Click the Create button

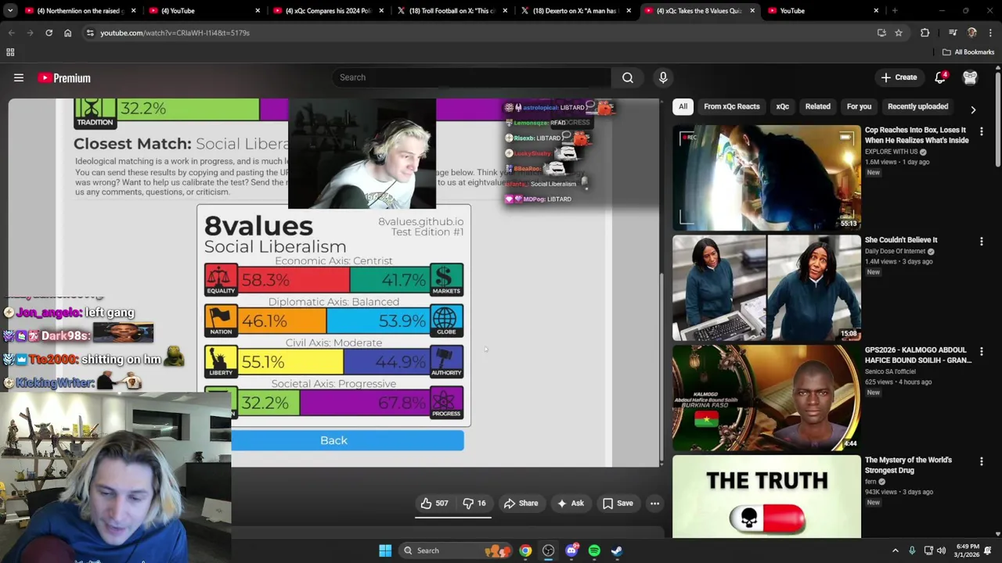click(899, 77)
